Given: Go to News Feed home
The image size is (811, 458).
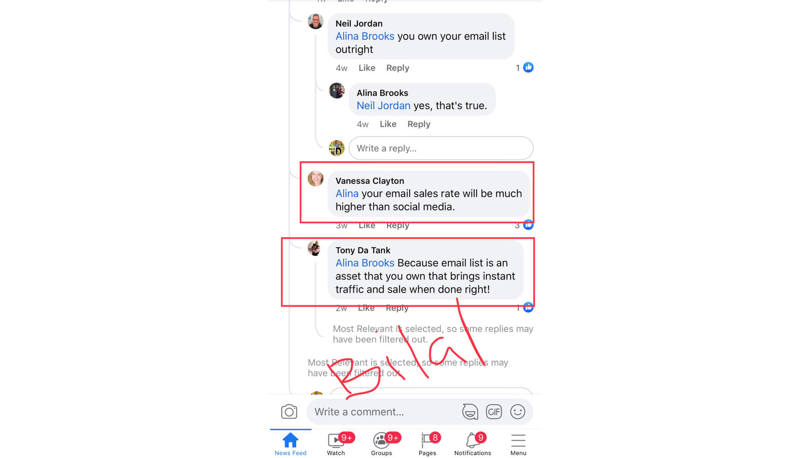Looking at the screenshot, I should click(x=291, y=444).
